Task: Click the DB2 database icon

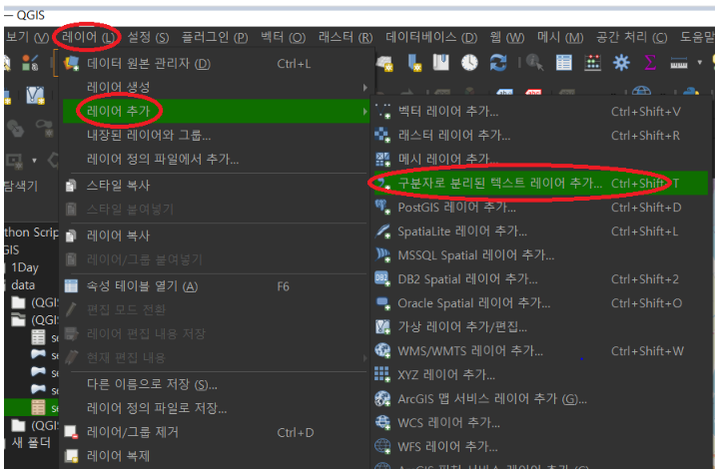Action: (x=382, y=278)
